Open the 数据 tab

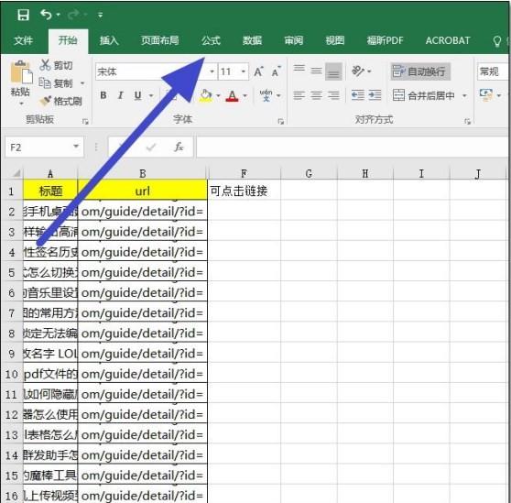coord(252,40)
